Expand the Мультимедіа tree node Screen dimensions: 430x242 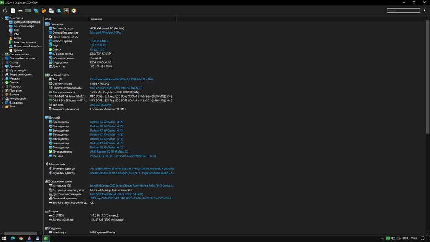(x=3, y=70)
